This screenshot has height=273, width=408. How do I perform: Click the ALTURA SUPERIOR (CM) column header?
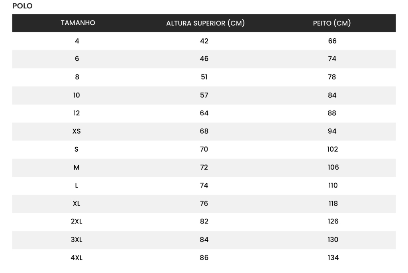point(205,23)
